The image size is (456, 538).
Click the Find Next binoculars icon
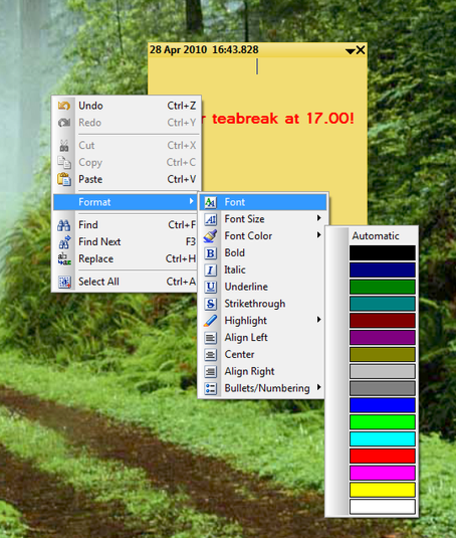pos(64,242)
